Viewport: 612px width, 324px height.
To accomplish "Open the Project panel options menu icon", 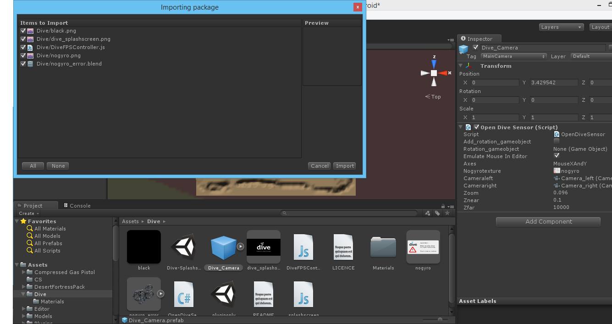I will tap(450, 206).
